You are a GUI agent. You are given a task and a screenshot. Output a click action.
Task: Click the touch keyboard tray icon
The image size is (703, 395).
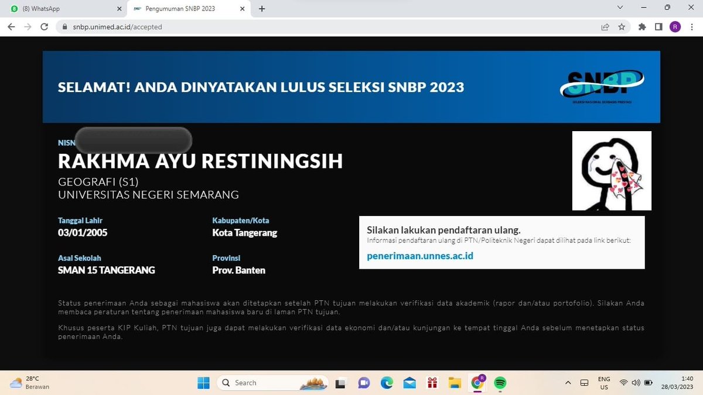pos(584,383)
